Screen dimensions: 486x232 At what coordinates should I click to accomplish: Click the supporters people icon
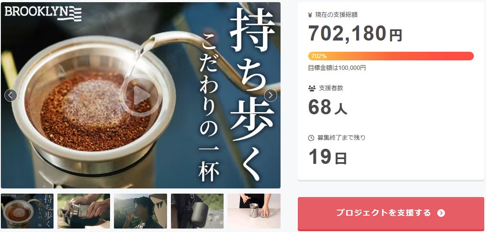click(x=312, y=88)
